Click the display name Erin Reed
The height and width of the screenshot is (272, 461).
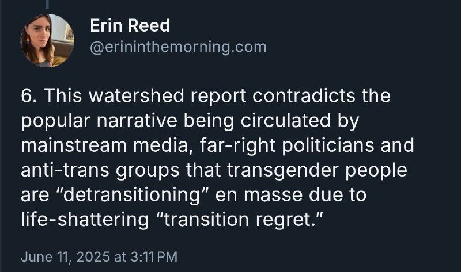[130, 25]
